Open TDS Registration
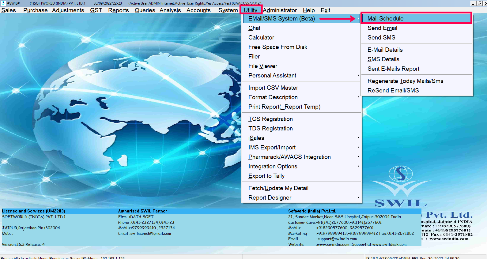487x259 pixels. [301, 128]
